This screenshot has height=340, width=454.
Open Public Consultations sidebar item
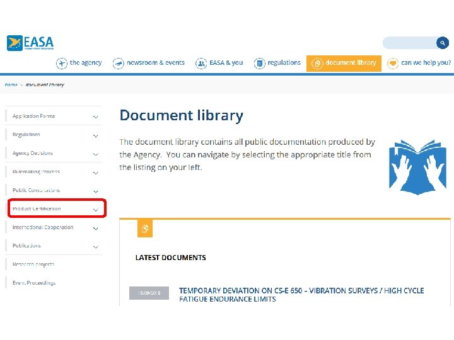point(36,190)
